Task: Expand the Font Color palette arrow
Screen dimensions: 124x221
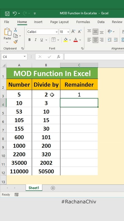Action: pyautogui.click(x=80, y=40)
